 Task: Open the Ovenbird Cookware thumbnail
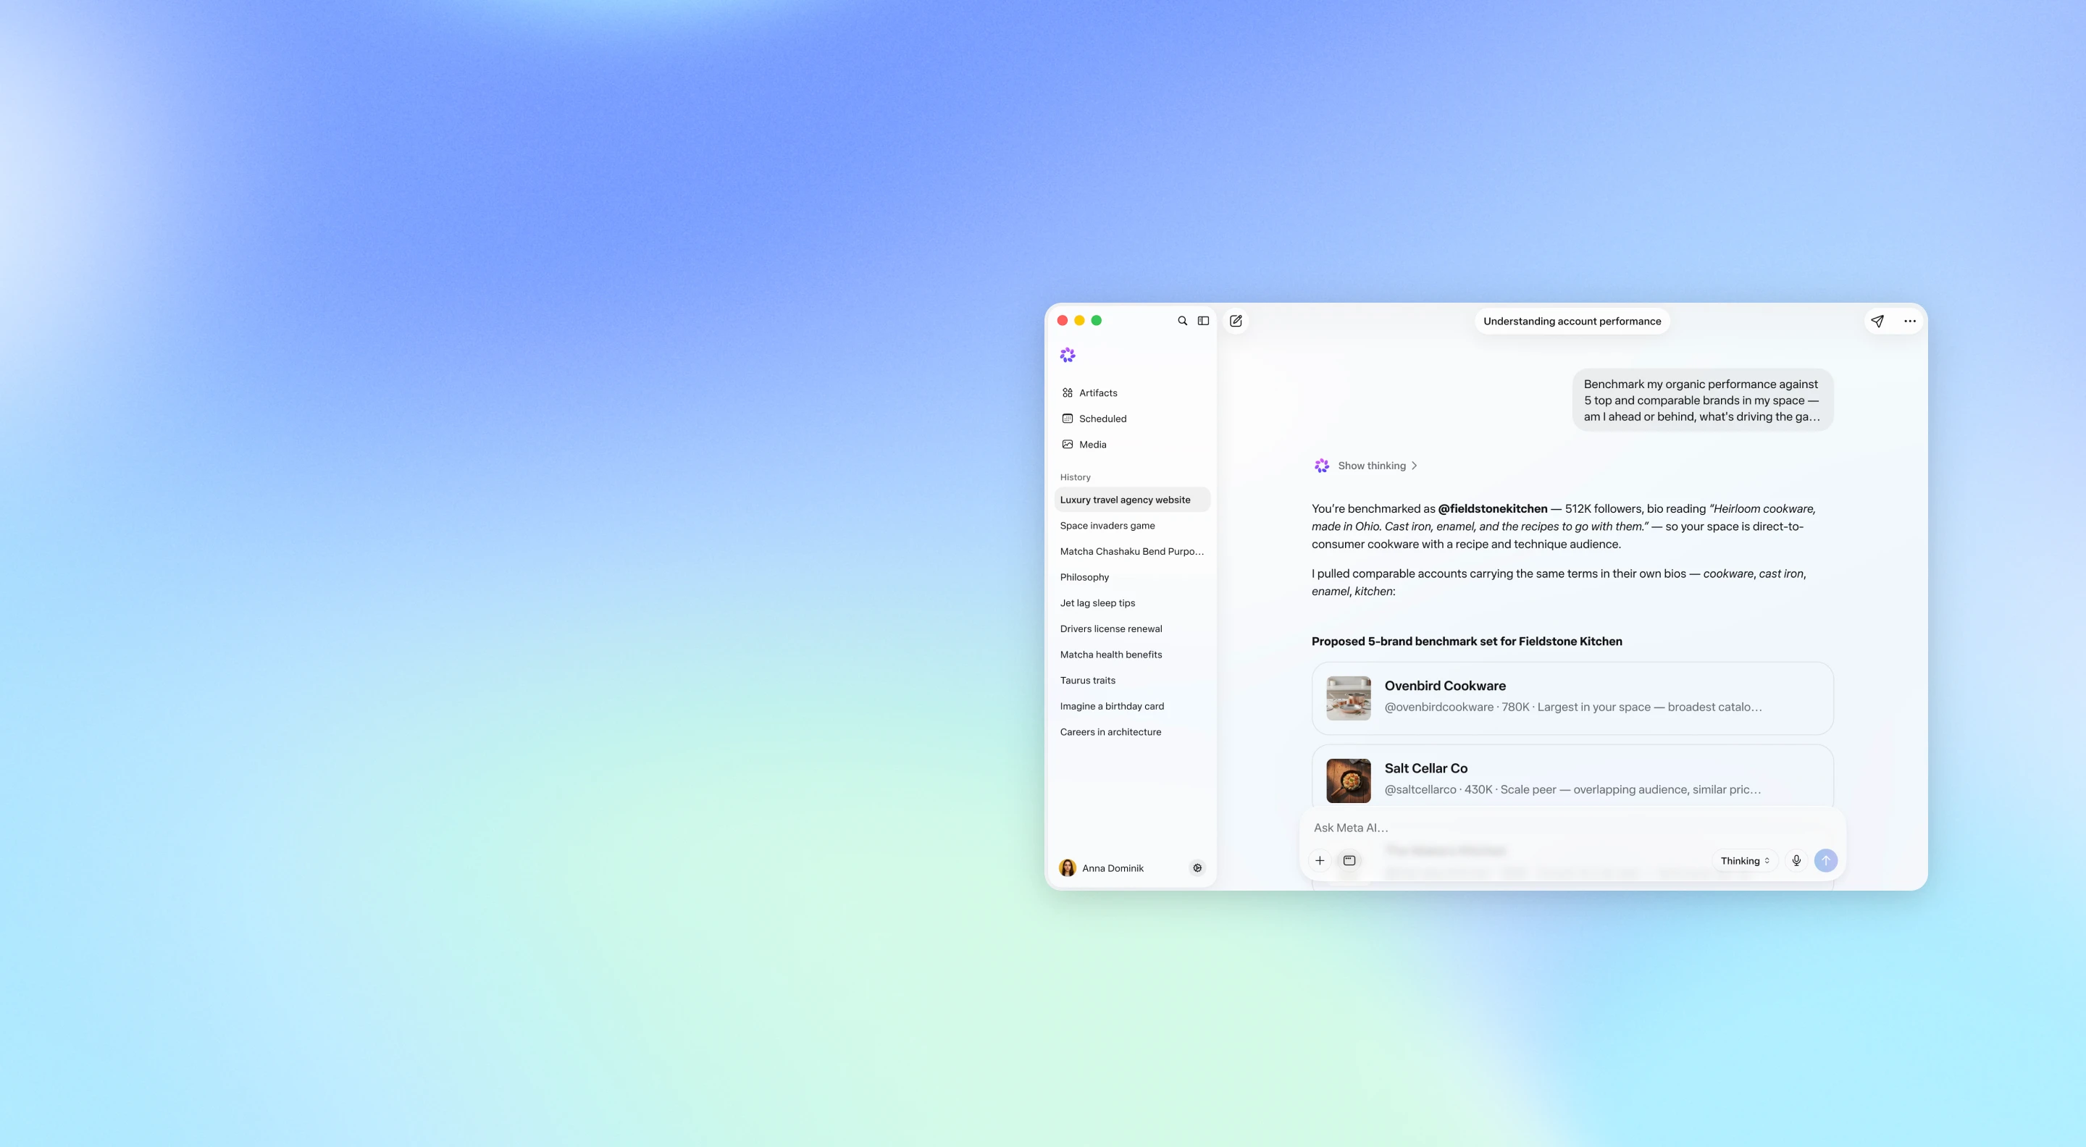pyautogui.click(x=1348, y=699)
